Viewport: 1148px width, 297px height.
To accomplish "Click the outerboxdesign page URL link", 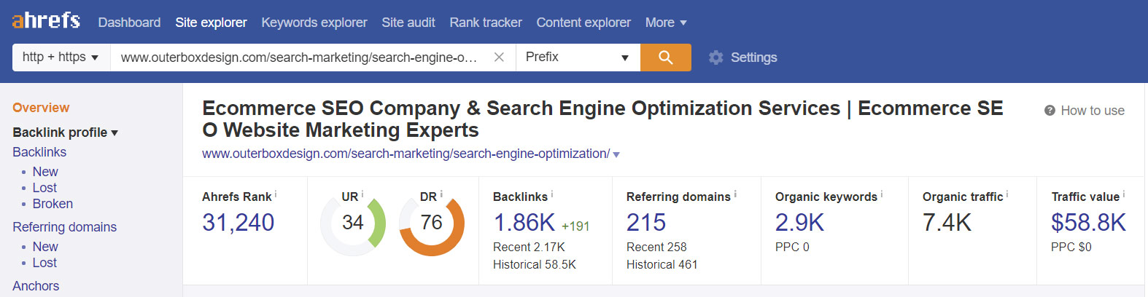I will [x=406, y=154].
